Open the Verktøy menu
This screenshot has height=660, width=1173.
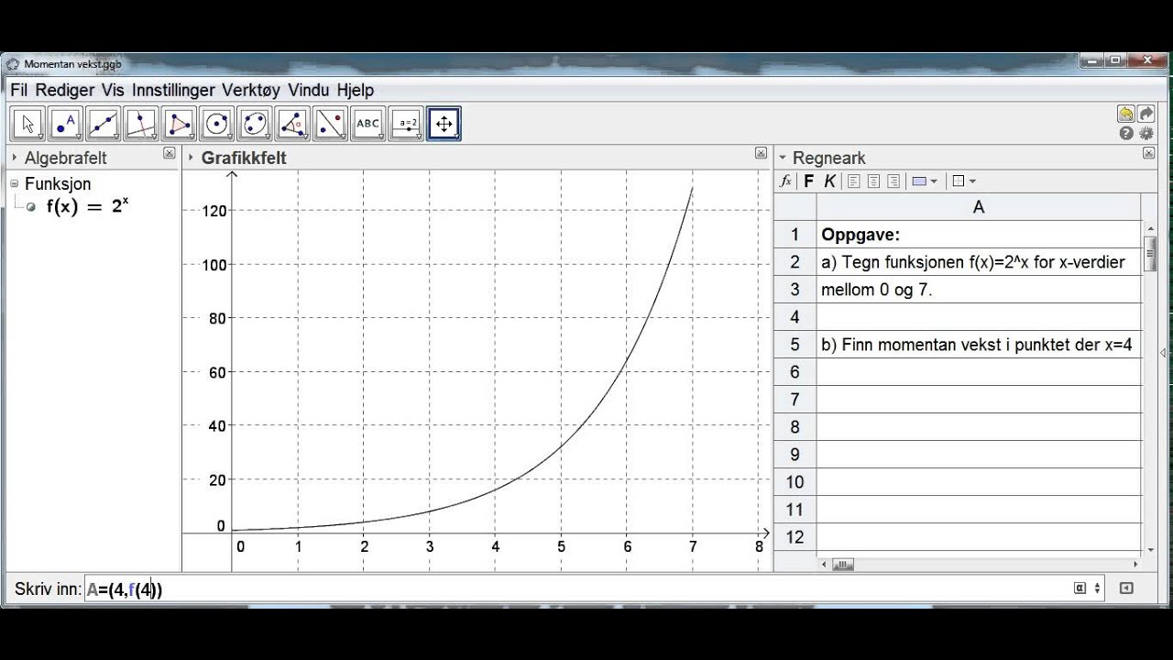251,90
